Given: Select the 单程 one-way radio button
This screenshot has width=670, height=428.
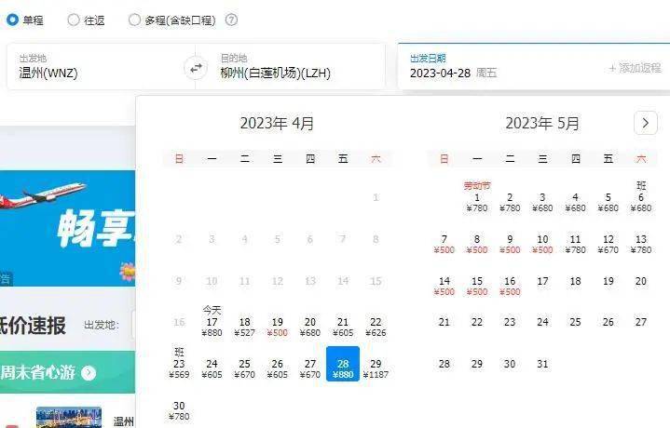Looking at the screenshot, I should point(12,20).
